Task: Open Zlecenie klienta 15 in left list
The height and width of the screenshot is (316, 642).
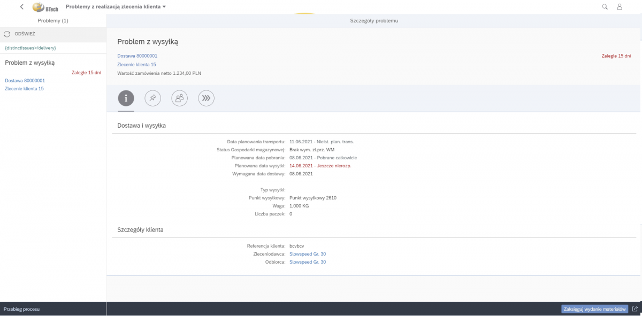Action: tap(24, 89)
